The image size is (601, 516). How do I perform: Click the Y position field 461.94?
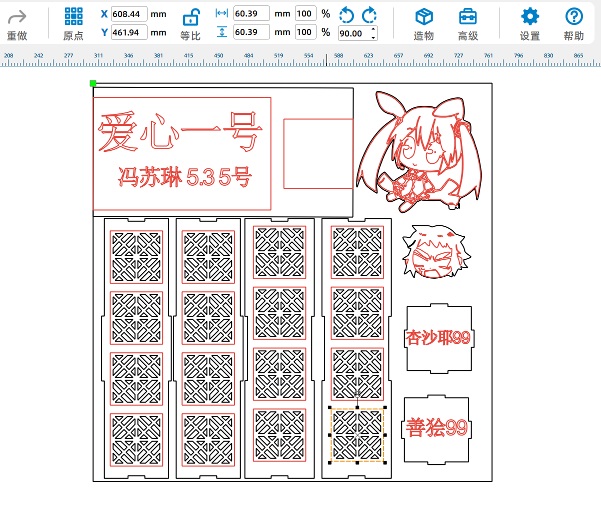(x=129, y=32)
